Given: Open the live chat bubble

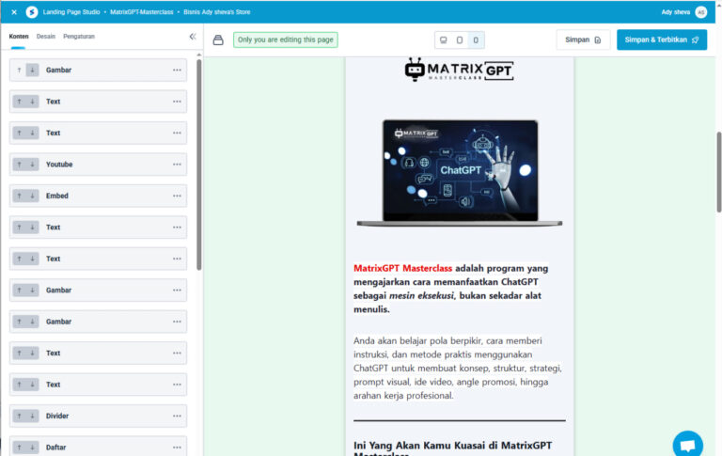Looking at the screenshot, I should pos(687,444).
